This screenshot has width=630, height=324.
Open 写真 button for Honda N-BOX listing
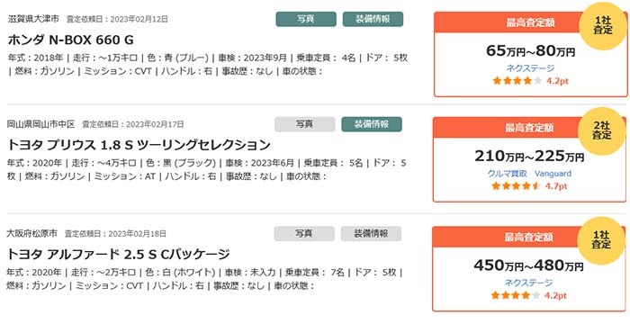(x=306, y=19)
